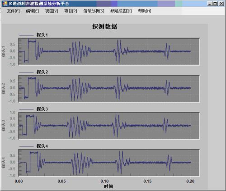Viewport: 226px width, 191px height.
Task: Click the 0.05 time axis tick label
Action: coord(61,181)
